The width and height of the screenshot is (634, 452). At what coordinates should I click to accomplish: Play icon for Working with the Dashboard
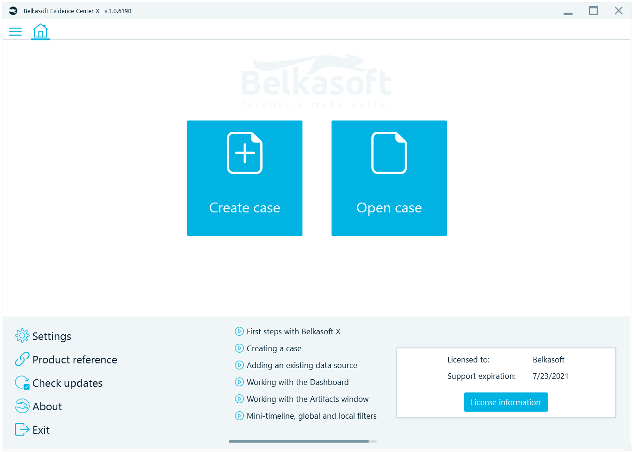coord(239,382)
